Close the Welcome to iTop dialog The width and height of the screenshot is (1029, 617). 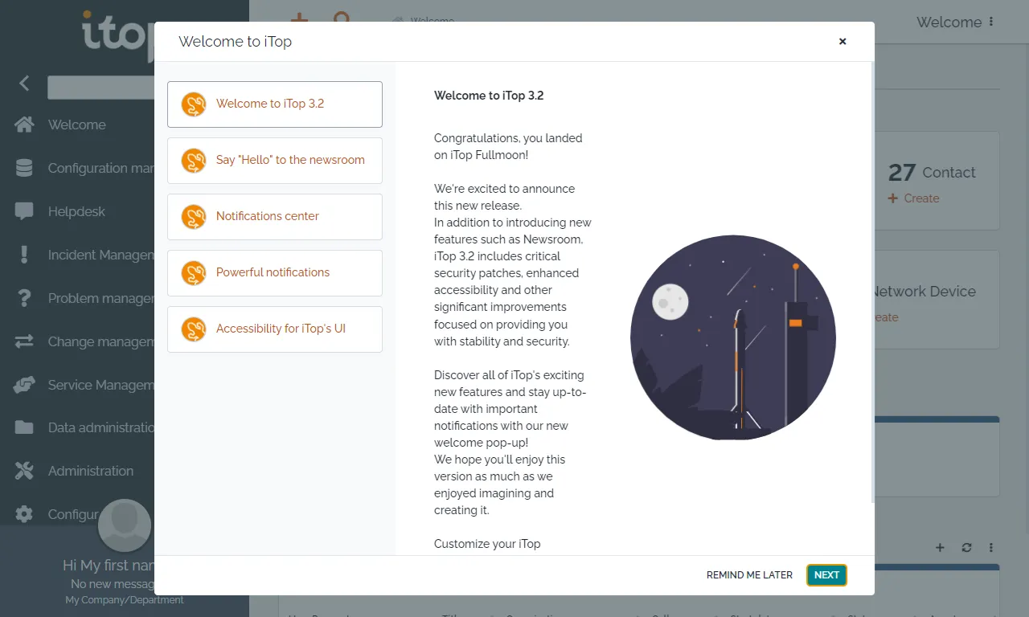click(842, 42)
